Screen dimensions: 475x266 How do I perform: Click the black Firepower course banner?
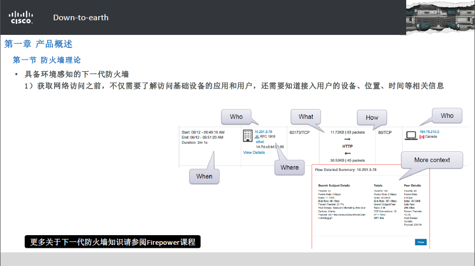(112, 242)
